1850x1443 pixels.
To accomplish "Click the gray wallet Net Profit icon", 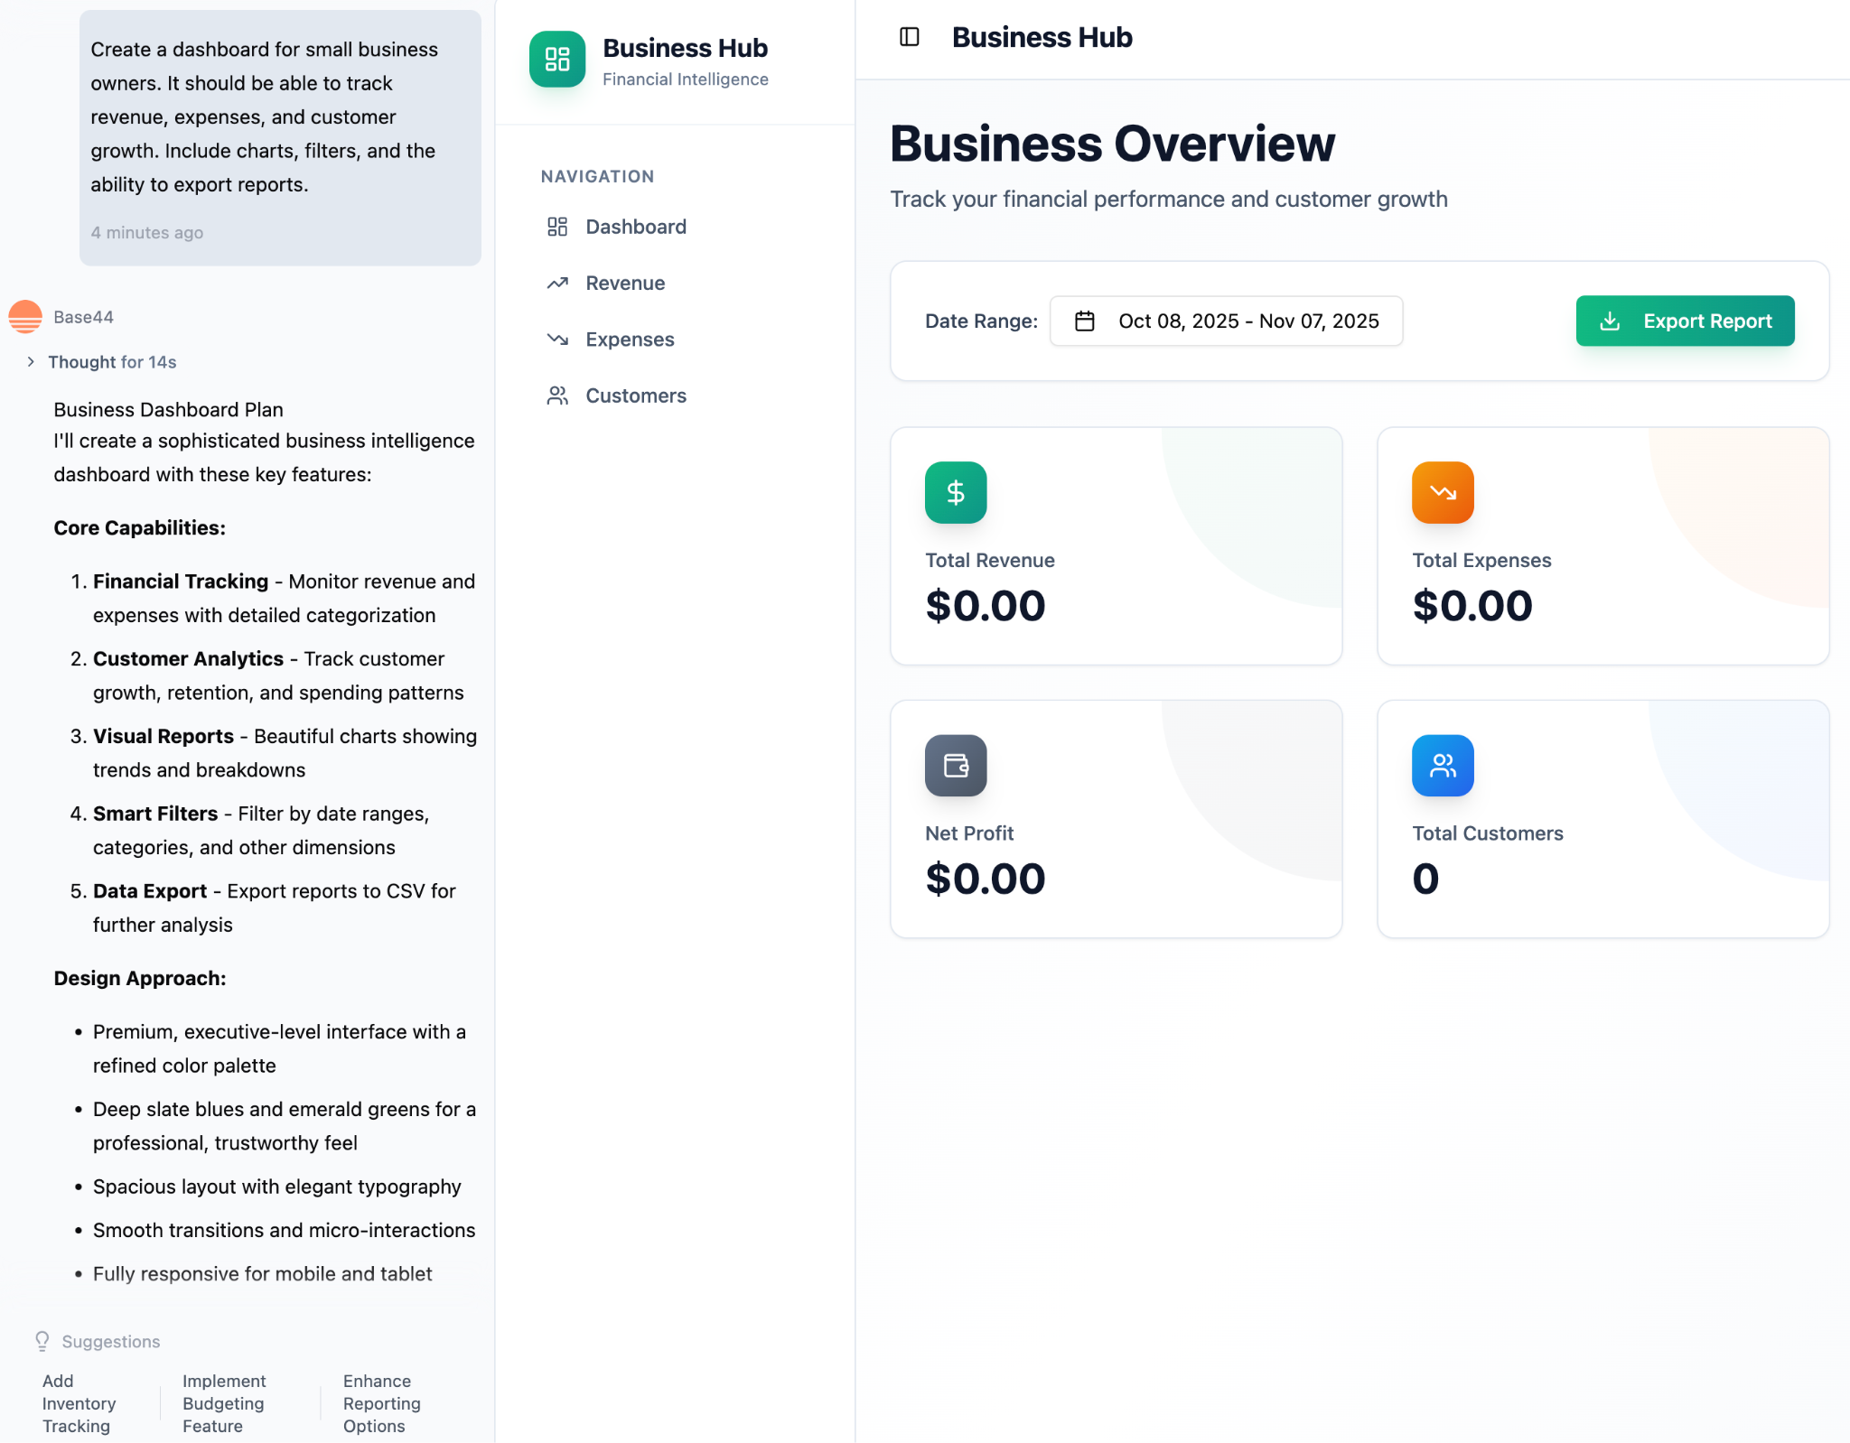I will click(x=955, y=766).
